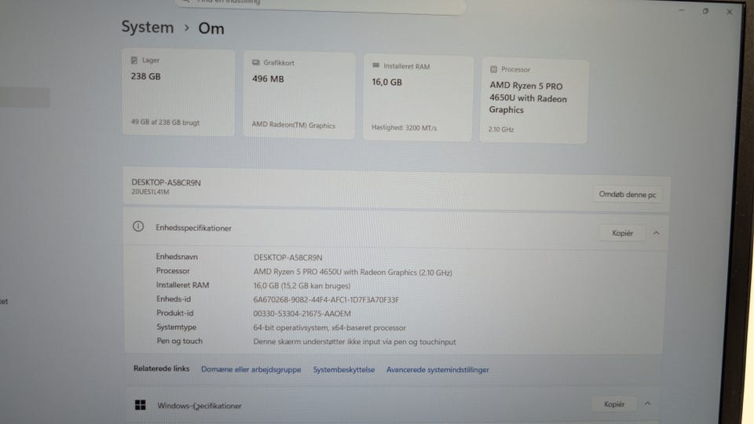Screen dimensions: 754x424
Task: Minimize the Settings window
Action: tap(682, 10)
